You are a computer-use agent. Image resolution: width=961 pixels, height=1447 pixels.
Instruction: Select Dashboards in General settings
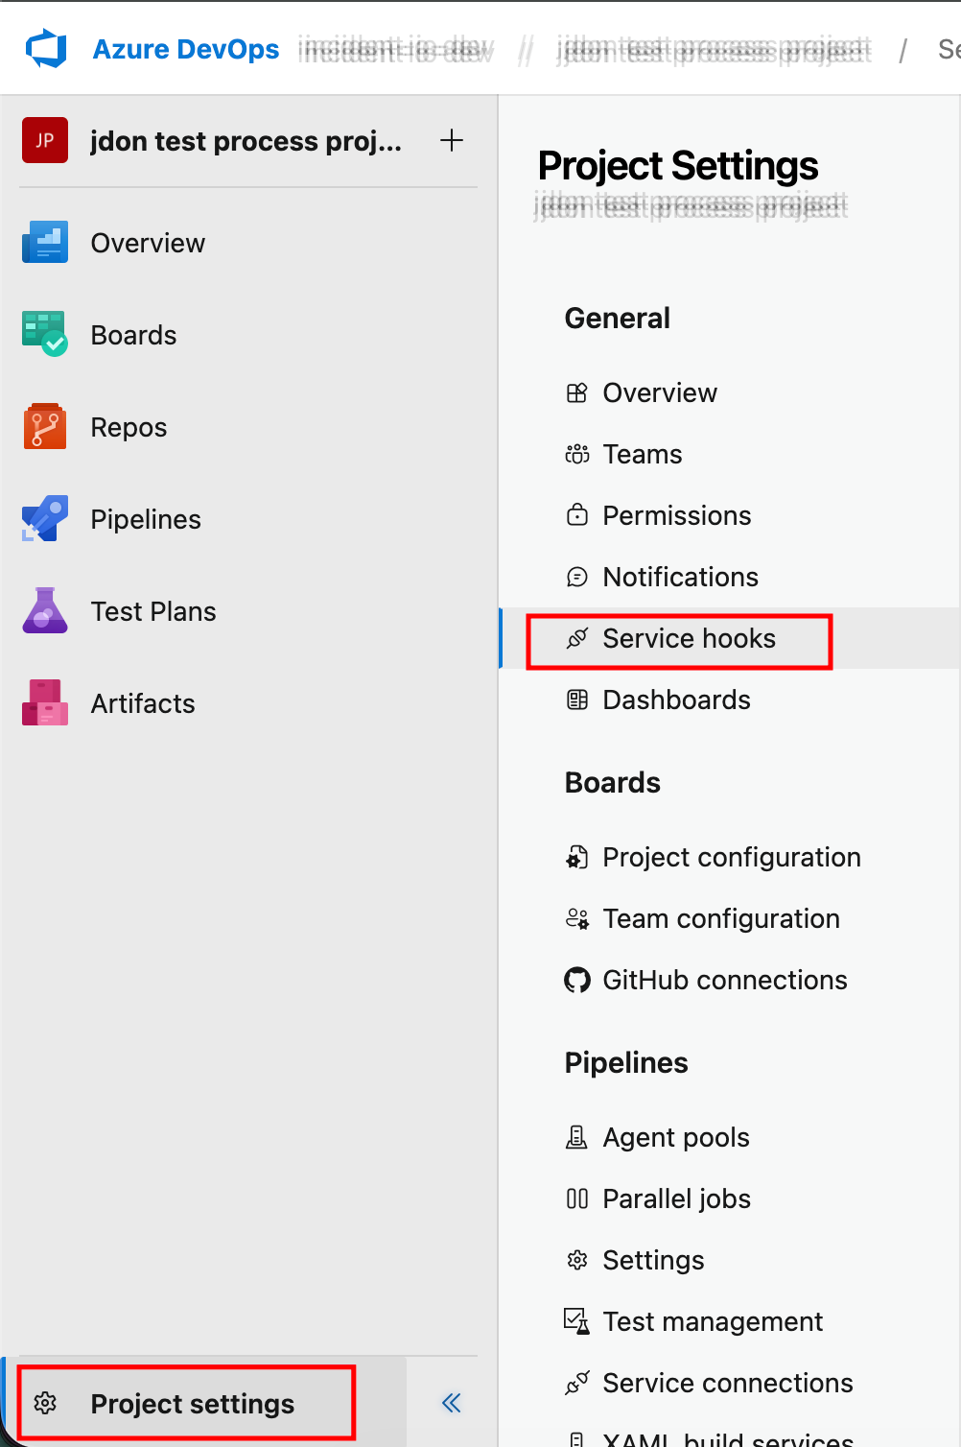676,700
